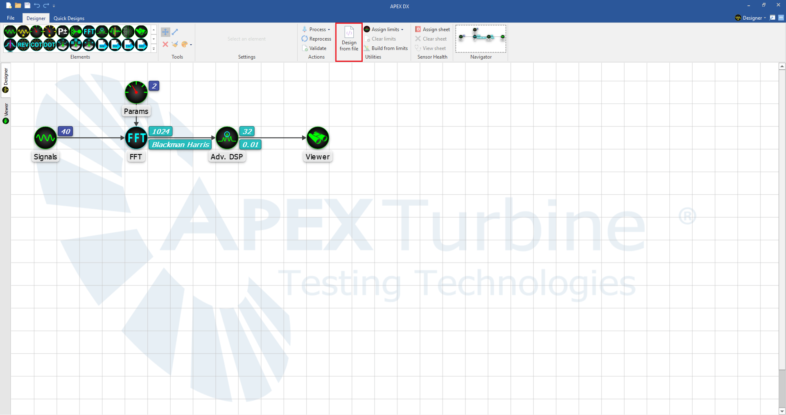Open the quick access toolbar customize arrow
This screenshot has width=786, height=415.
coord(54,6)
